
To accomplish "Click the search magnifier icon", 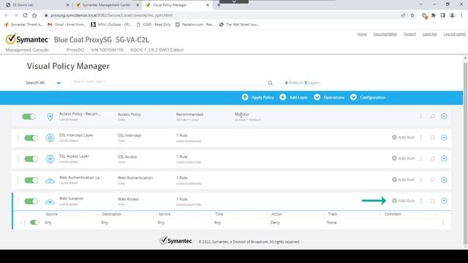I will click(x=270, y=83).
